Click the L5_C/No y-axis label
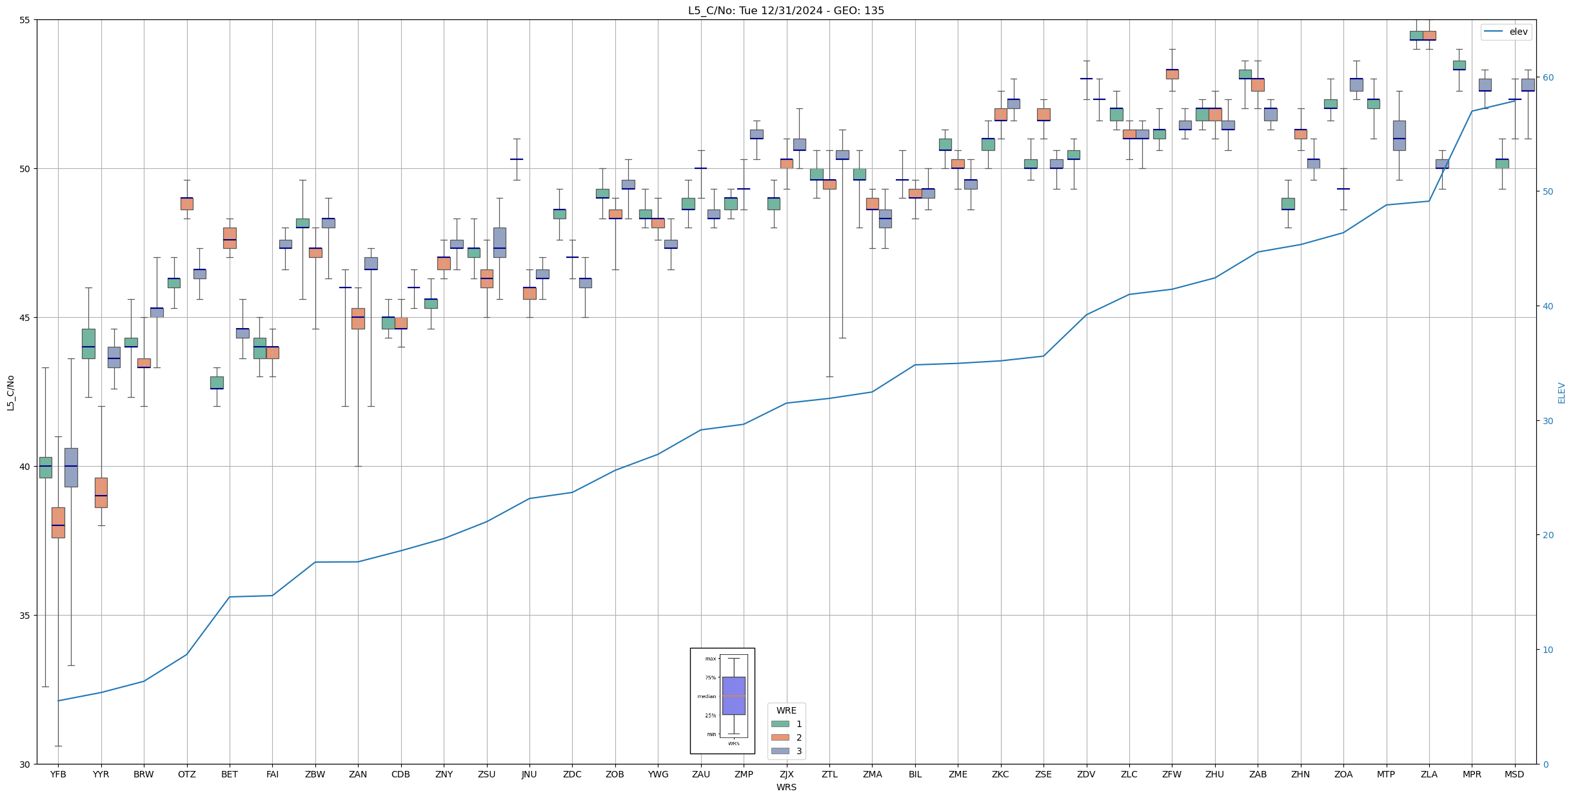Viewport: 1573px width, 798px height. (10, 392)
